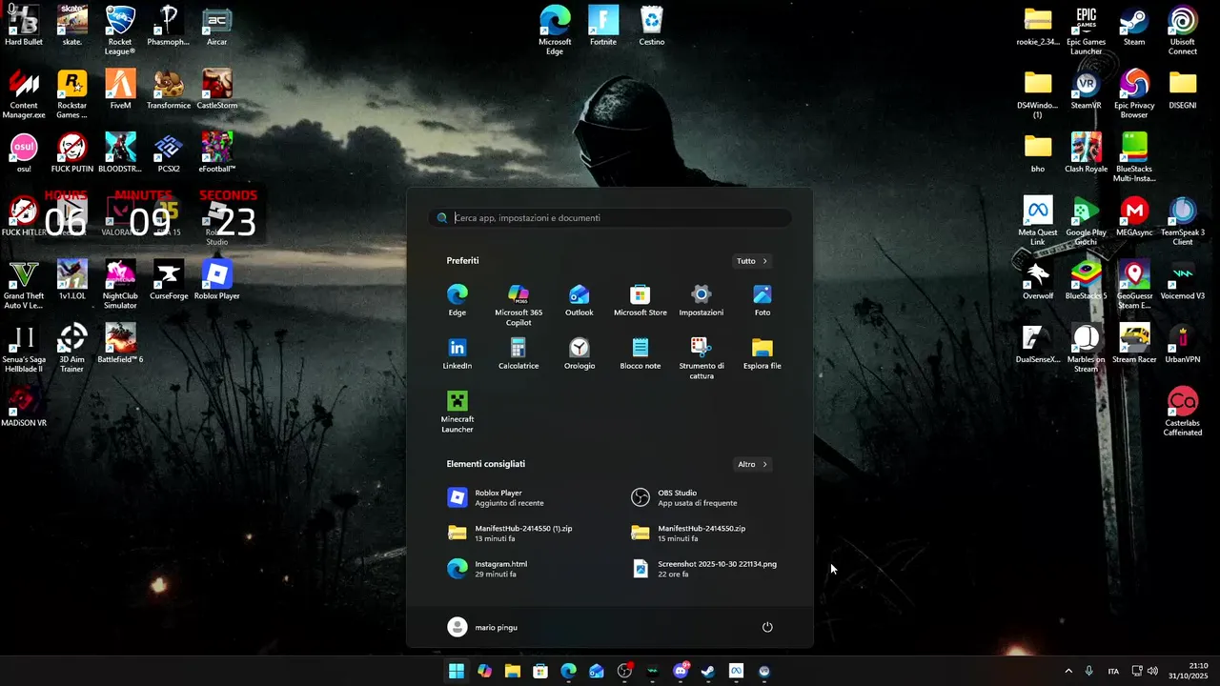Select PCSX2 desktop icon
1220x686 pixels.
[x=169, y=152]
